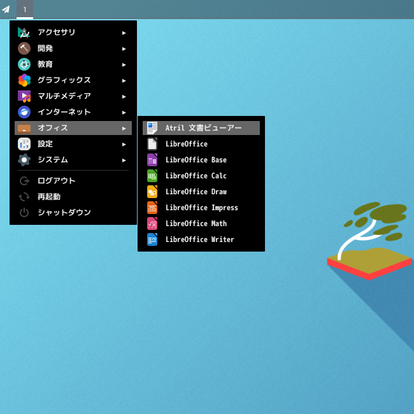
Task: Click the システム gear icon
Action: (24, 160)
